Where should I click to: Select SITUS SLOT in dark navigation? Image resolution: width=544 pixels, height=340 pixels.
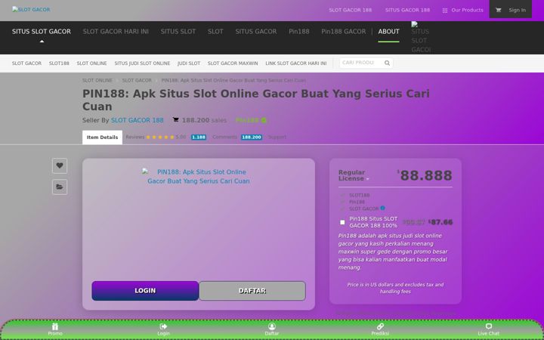pos(178,32)
